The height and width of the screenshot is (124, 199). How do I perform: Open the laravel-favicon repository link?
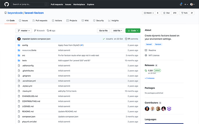[x=34, y=13]
